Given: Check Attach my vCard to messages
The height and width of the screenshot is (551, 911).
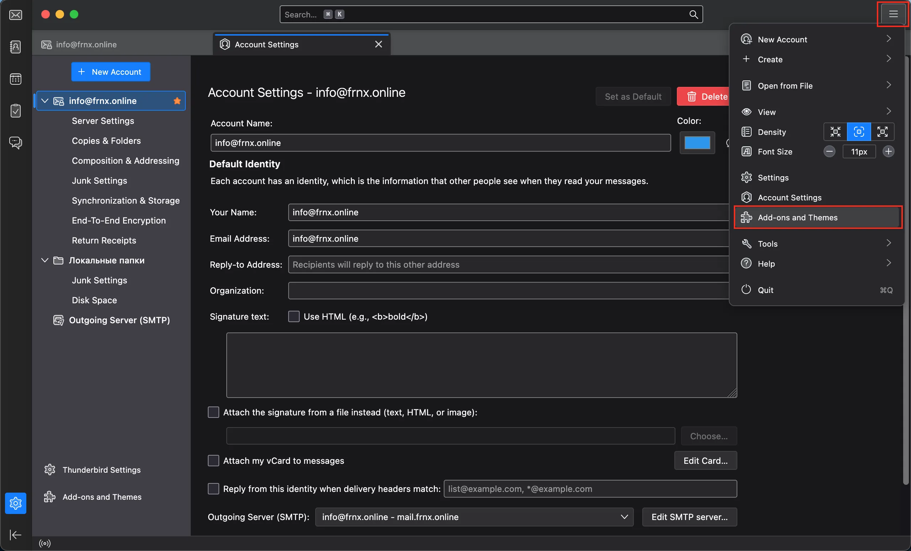Looking at the screenshot, I should (213, 460).
